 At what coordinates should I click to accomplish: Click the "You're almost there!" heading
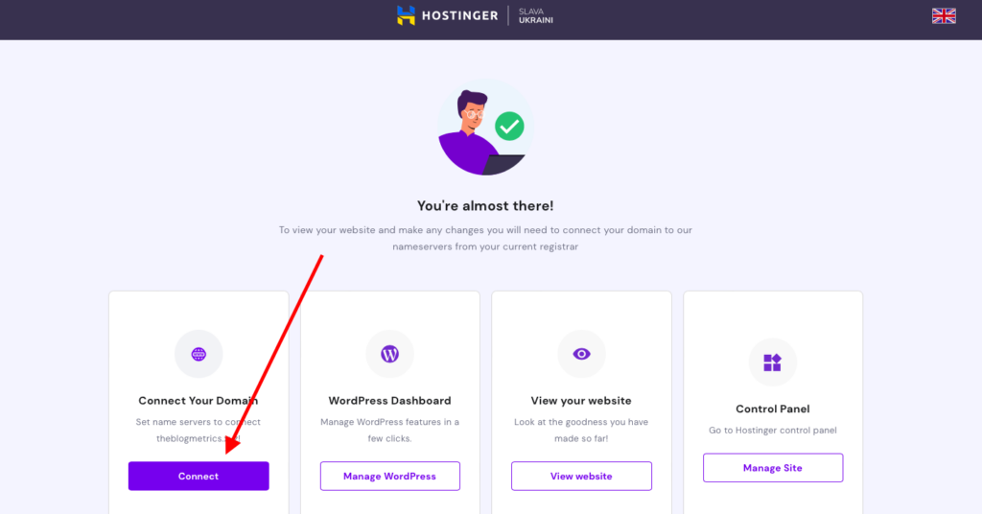tap(485, 206)
